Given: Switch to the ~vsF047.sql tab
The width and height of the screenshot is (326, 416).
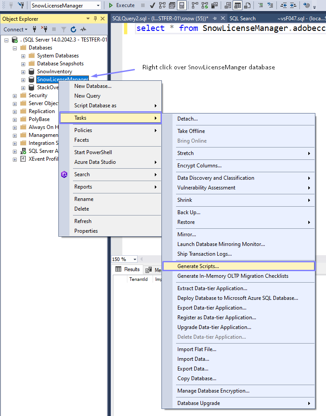Looking at the screenshot, I should coord(301,19).
